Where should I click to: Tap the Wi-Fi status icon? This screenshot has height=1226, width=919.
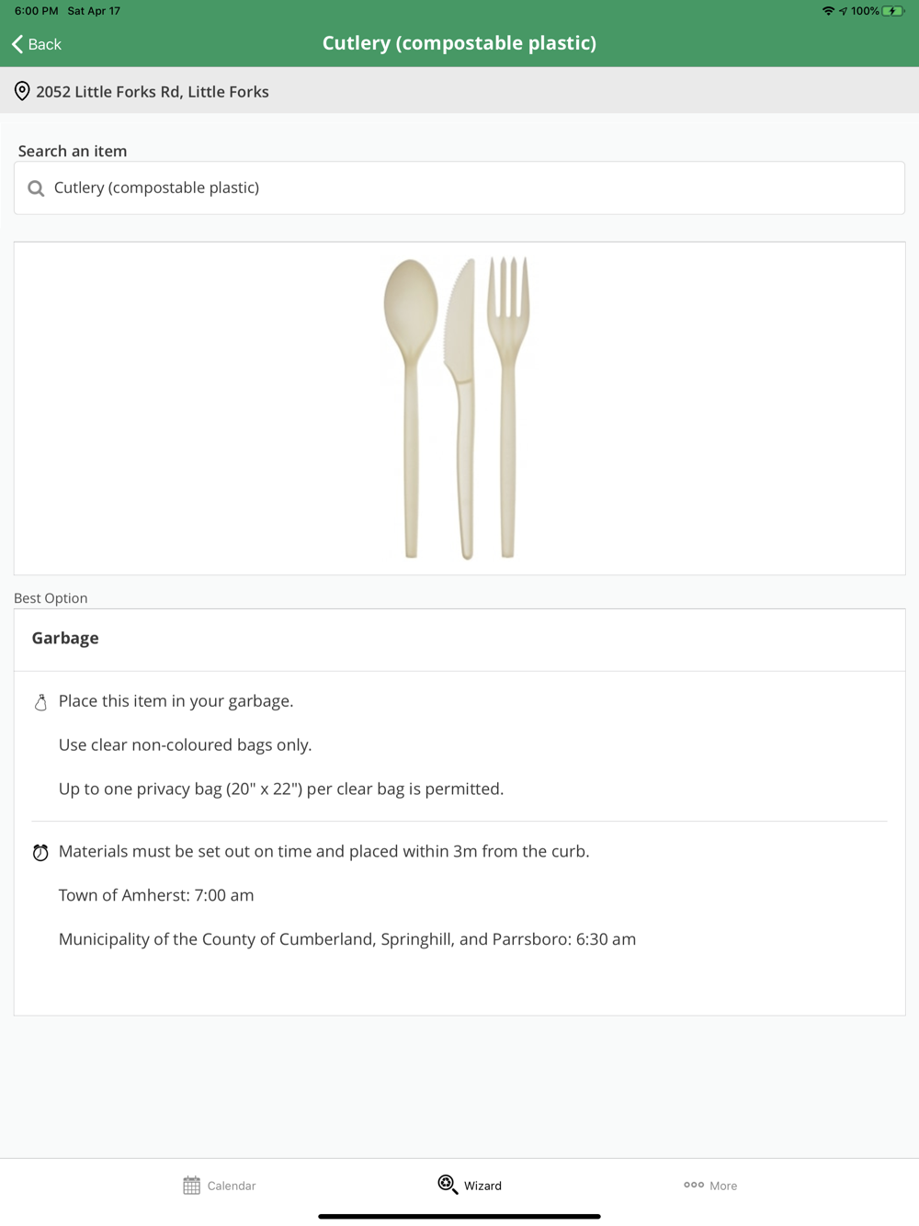point(828,11)
